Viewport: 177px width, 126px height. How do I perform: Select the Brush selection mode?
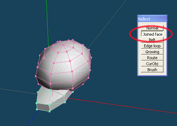pyautogui.click(x=152, y=70)
